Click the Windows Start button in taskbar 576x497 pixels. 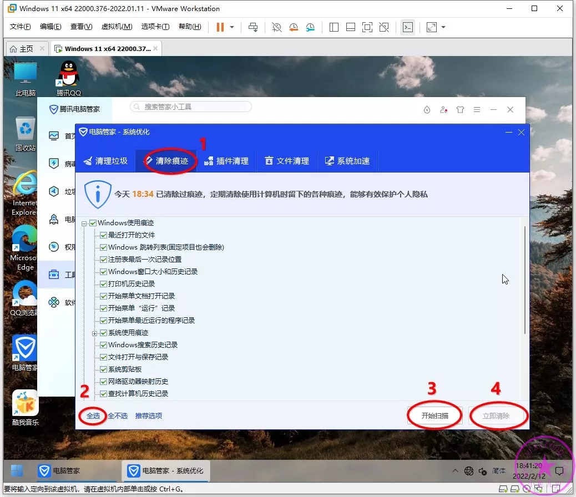(x=17, y=470)
